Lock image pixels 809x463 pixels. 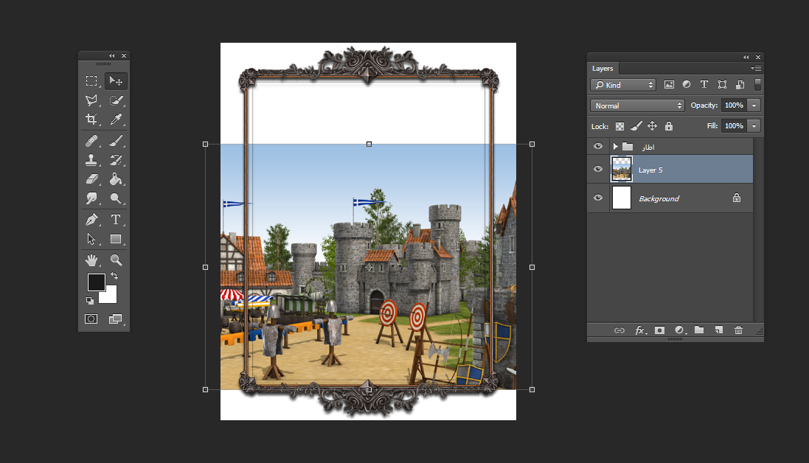point(636,126)
